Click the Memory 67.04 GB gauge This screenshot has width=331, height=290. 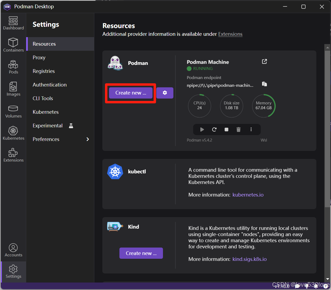[264, 106]
